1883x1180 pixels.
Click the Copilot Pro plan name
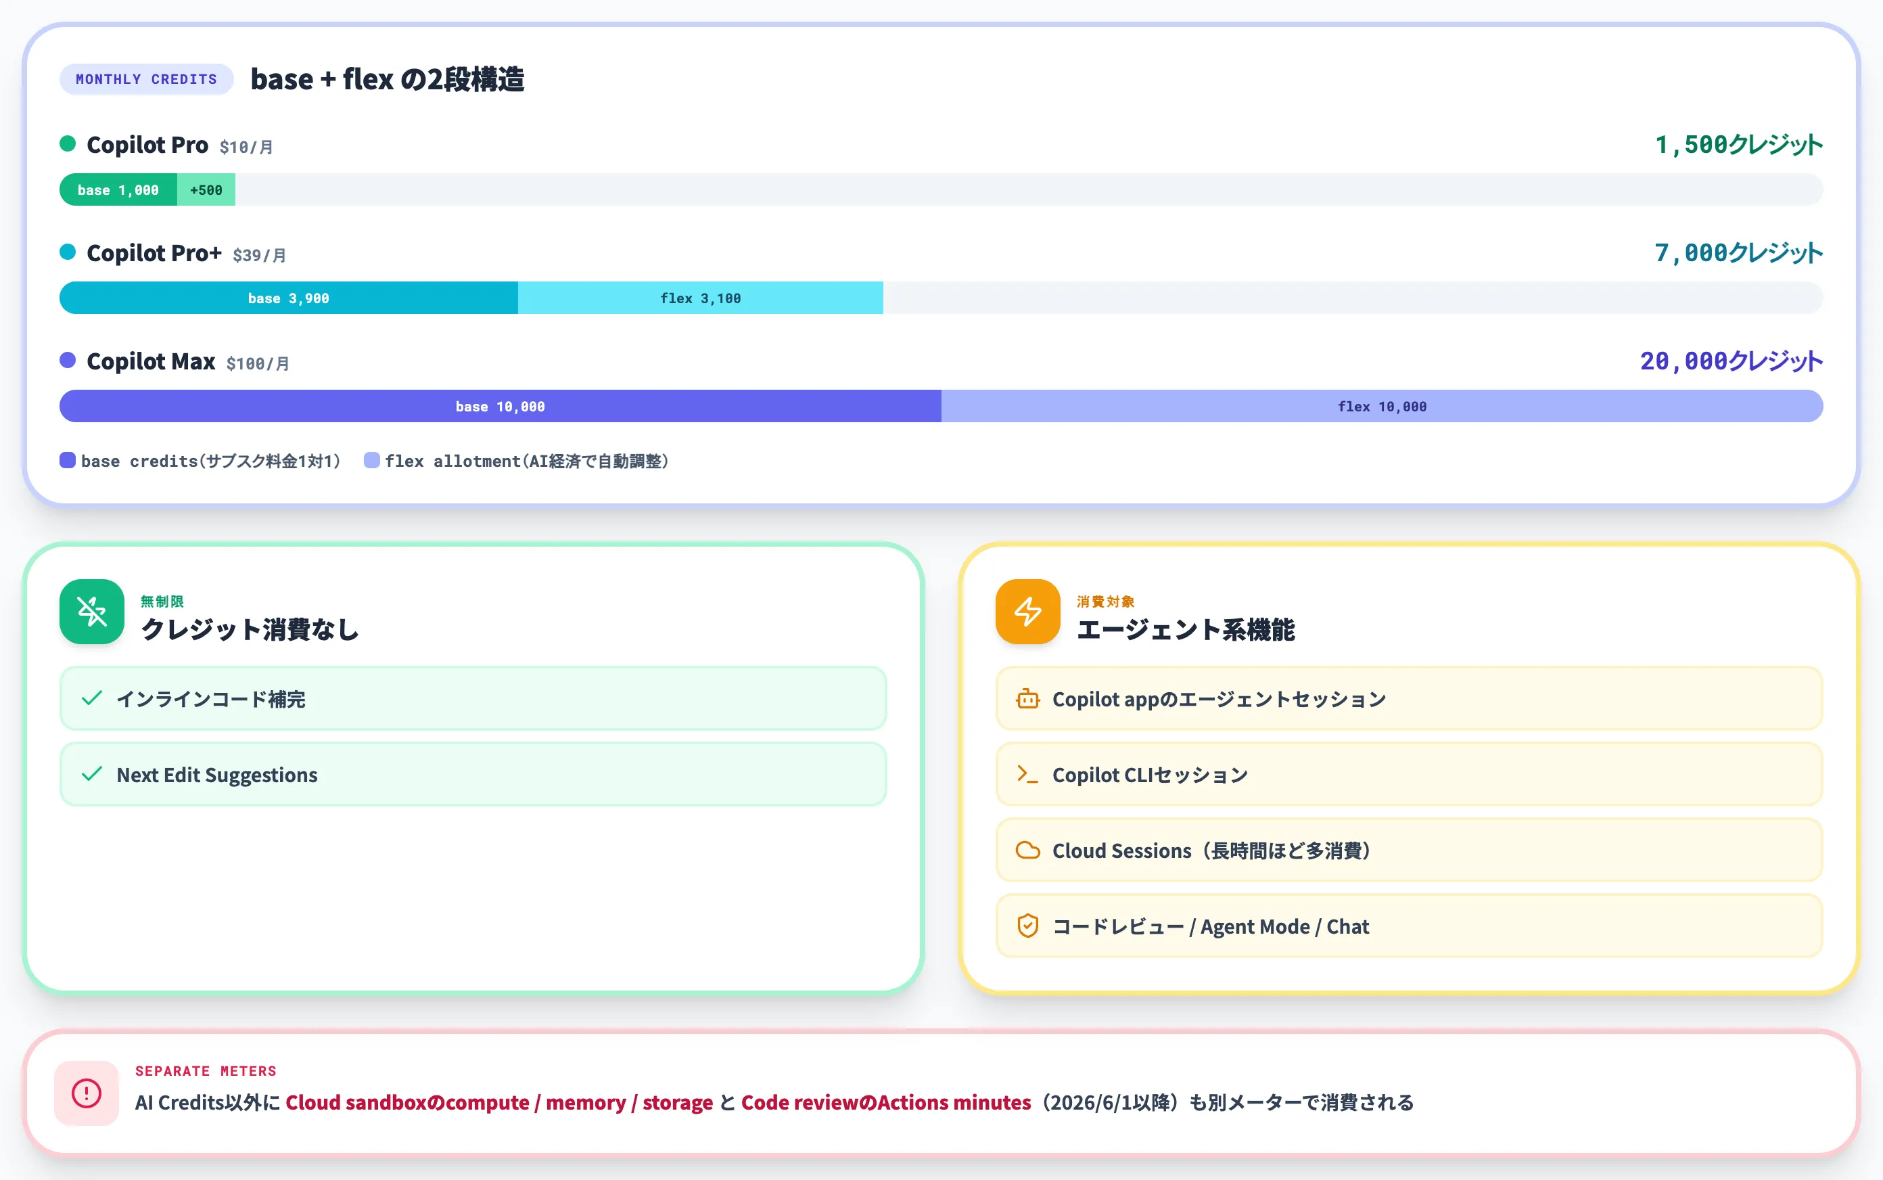[x=147, y=144]
